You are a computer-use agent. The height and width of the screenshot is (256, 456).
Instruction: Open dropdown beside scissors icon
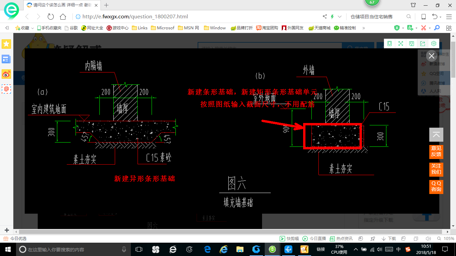[429, 28]
